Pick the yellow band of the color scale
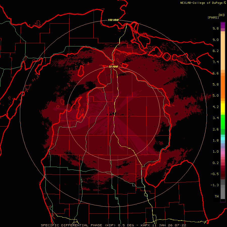Image resolution: width=227 pixels, height=227 pixels. point(223,108)
